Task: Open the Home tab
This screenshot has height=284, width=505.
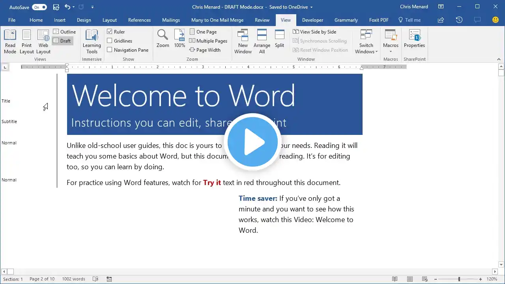Action: coord(36,20)
